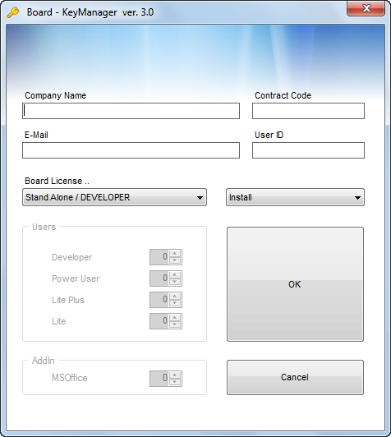Increase the Developer user count
Viewport: 391px width, 437px height.
[x=175, y=254]
